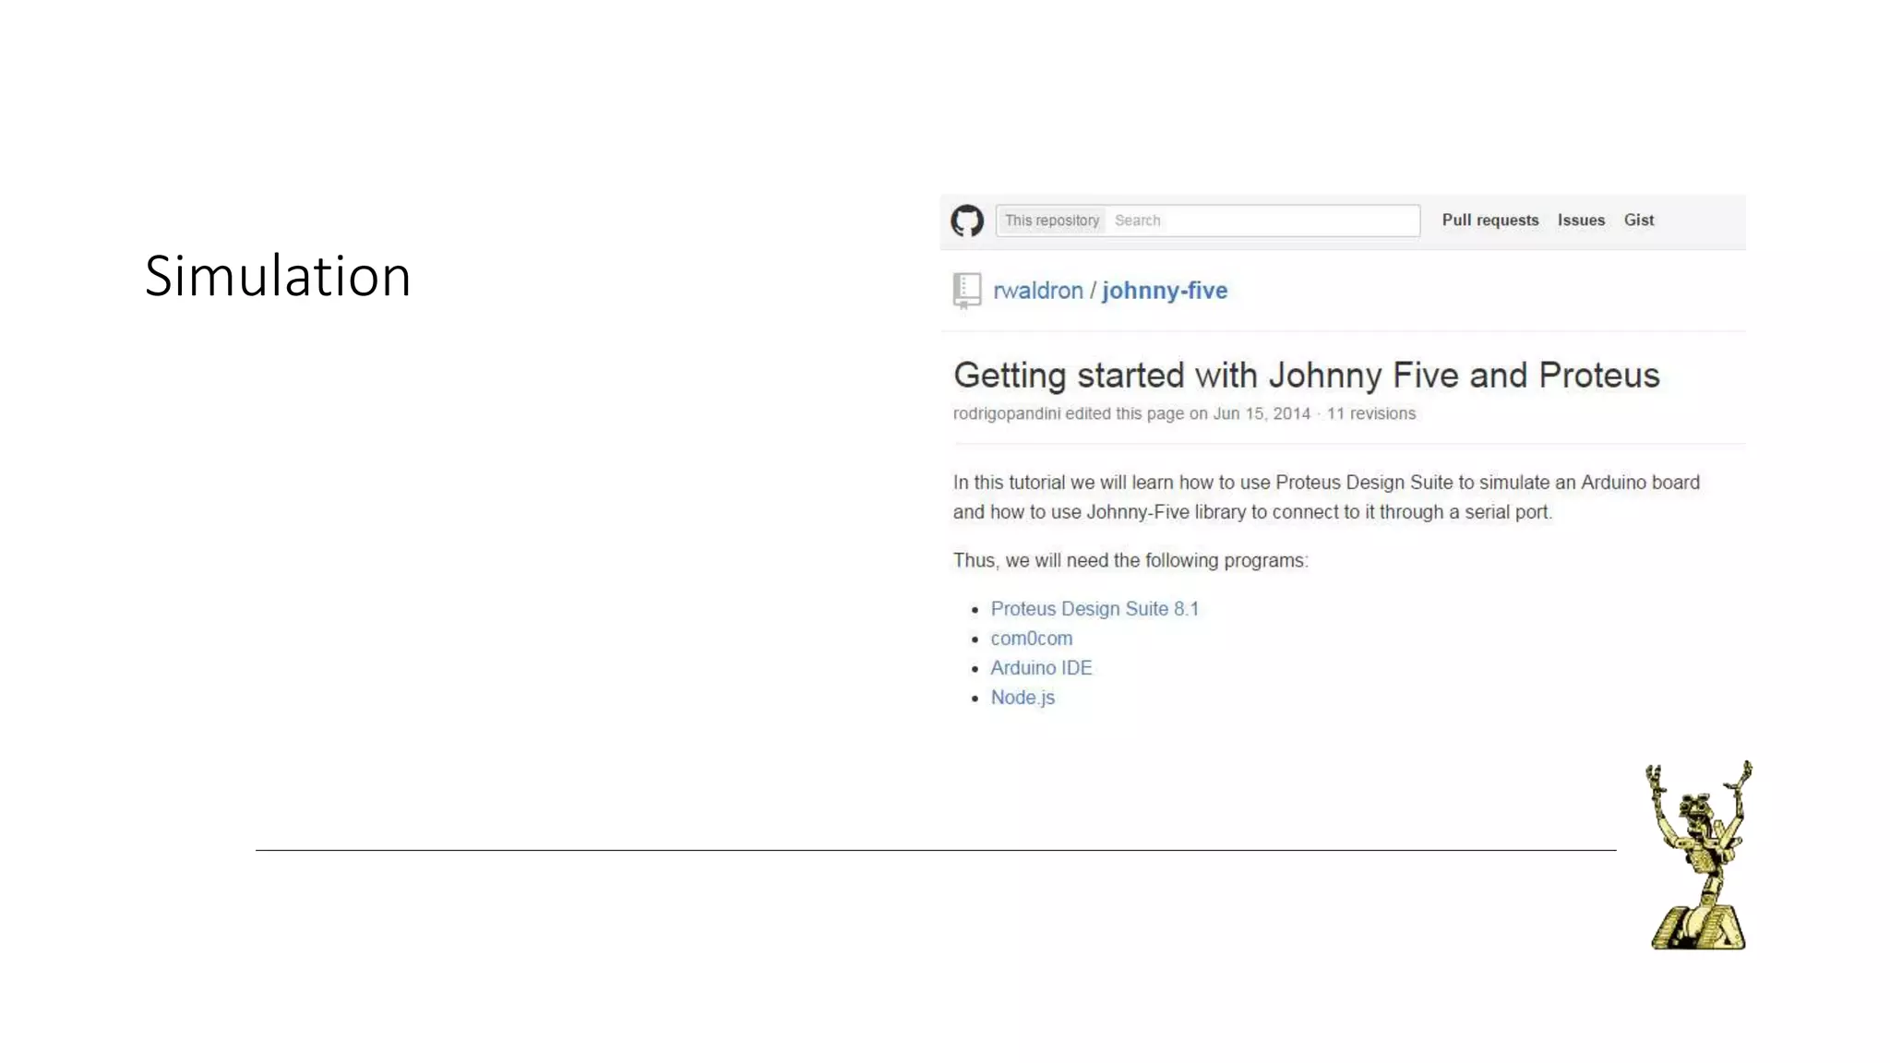Click the repository book icon
Screen dimensions: 1890x1063
966,291
